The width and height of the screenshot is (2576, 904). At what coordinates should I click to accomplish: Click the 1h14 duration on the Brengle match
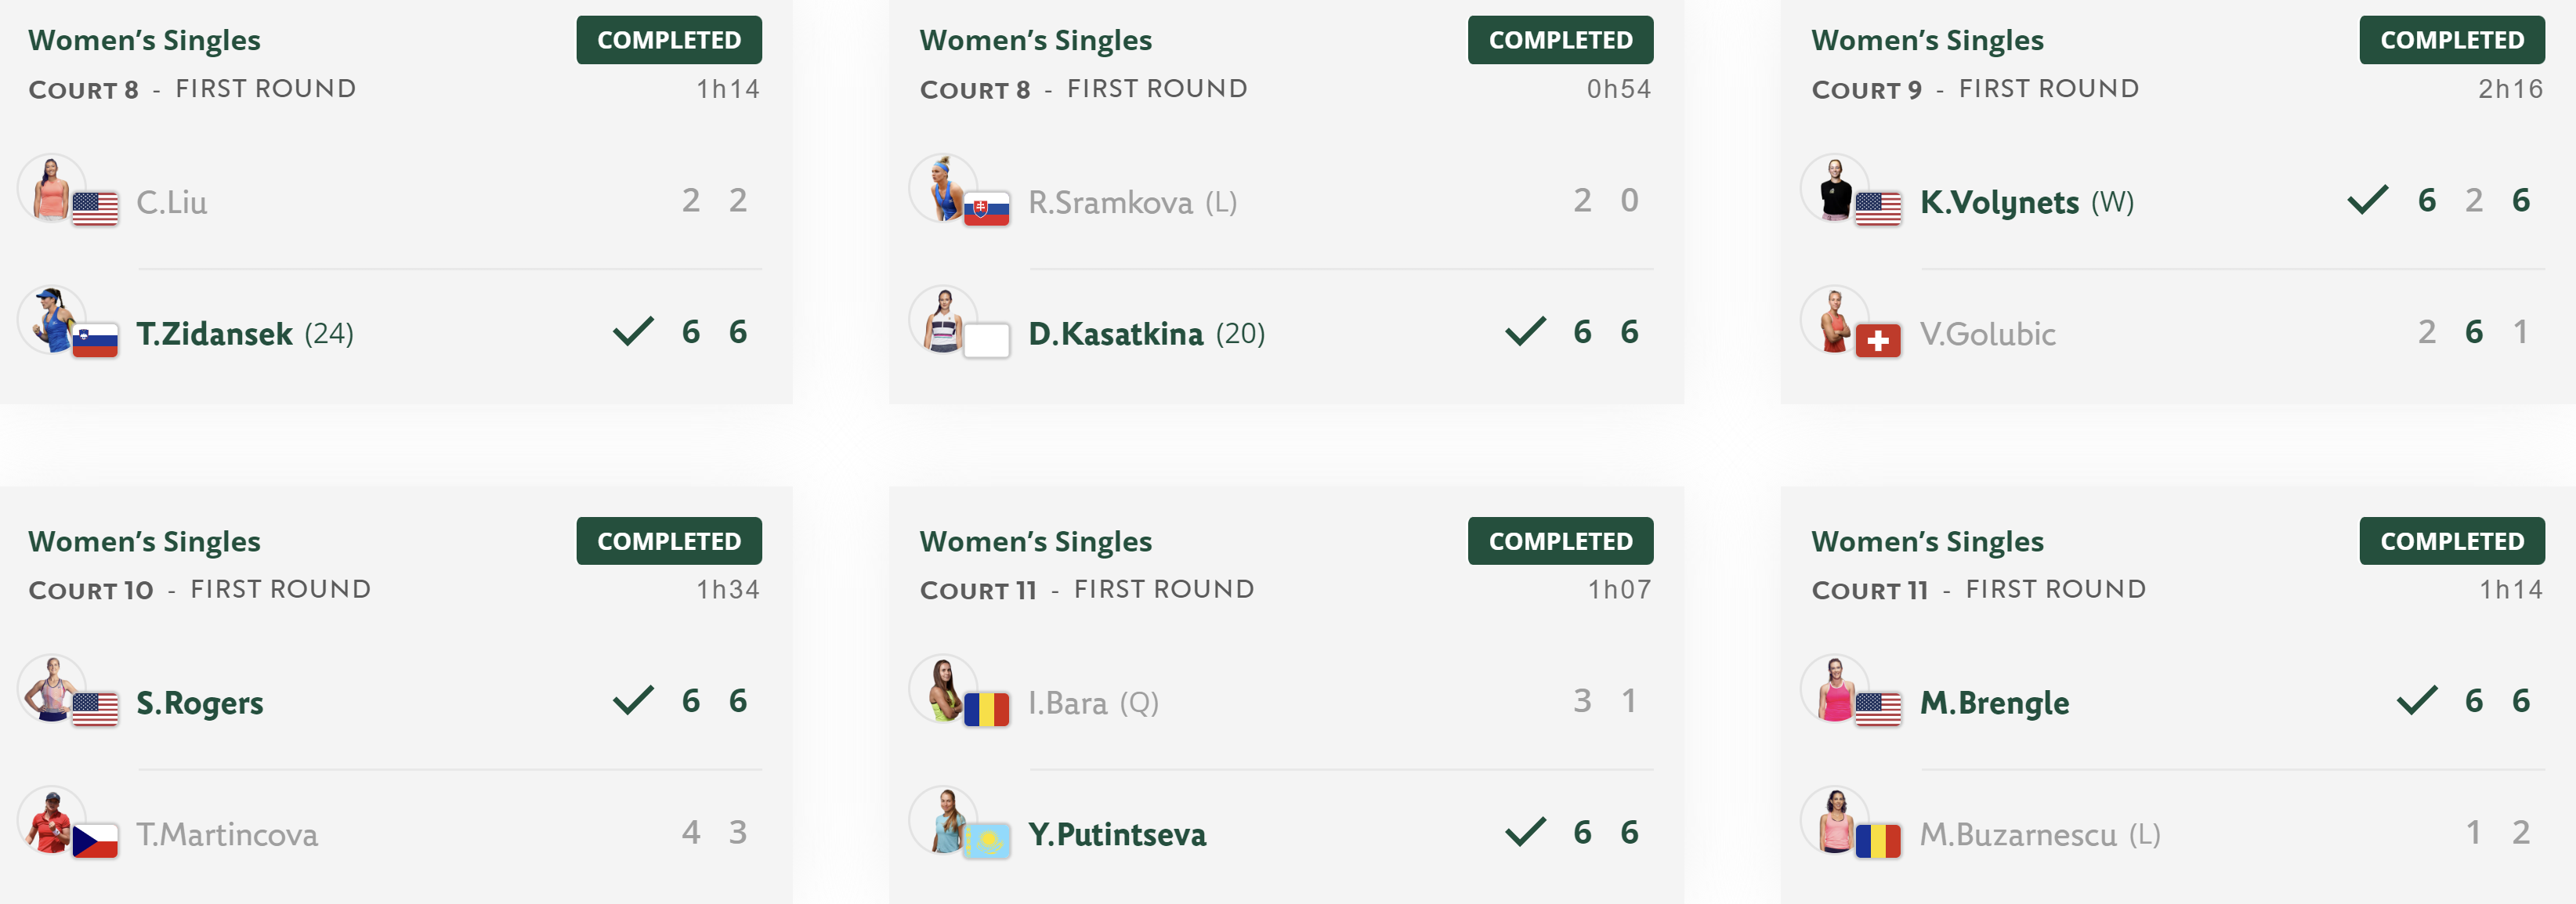pos(2511,590)
